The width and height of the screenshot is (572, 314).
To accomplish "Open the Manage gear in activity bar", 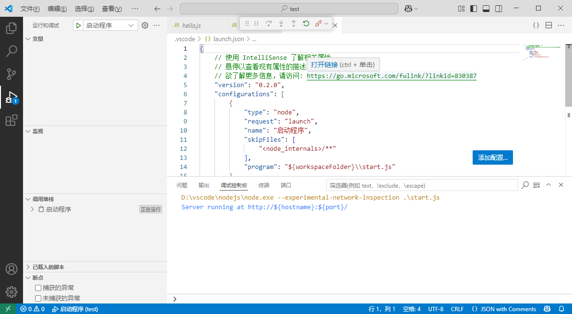I will (12, 292).
